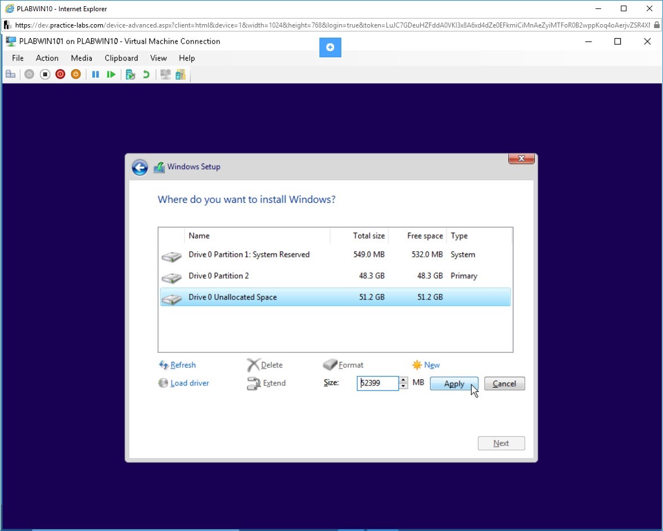Image resolution: width=663 pixels, height=531 pixels.
Task: Click into the Size input field
Action: pyautogui.click(x=377, y=383)
